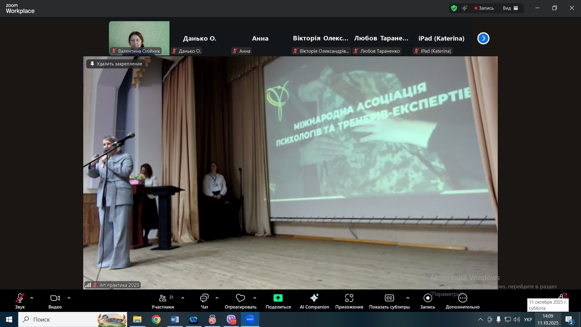The image size is (581, 327).
Task: Open the Apps panel icon
Action: point(349,298)
